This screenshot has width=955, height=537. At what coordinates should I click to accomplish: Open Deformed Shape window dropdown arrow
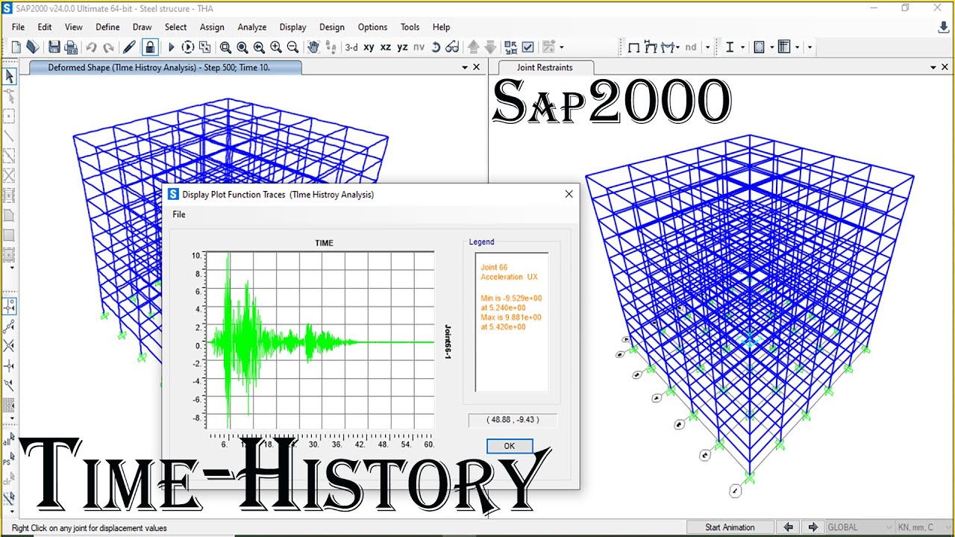pos(465,67)
